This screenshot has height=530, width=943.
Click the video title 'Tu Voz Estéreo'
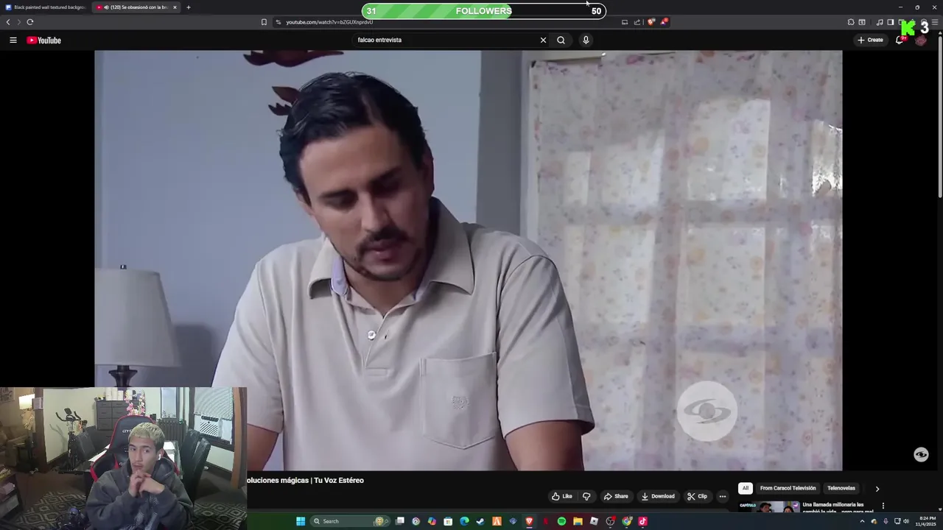(338, 480)
